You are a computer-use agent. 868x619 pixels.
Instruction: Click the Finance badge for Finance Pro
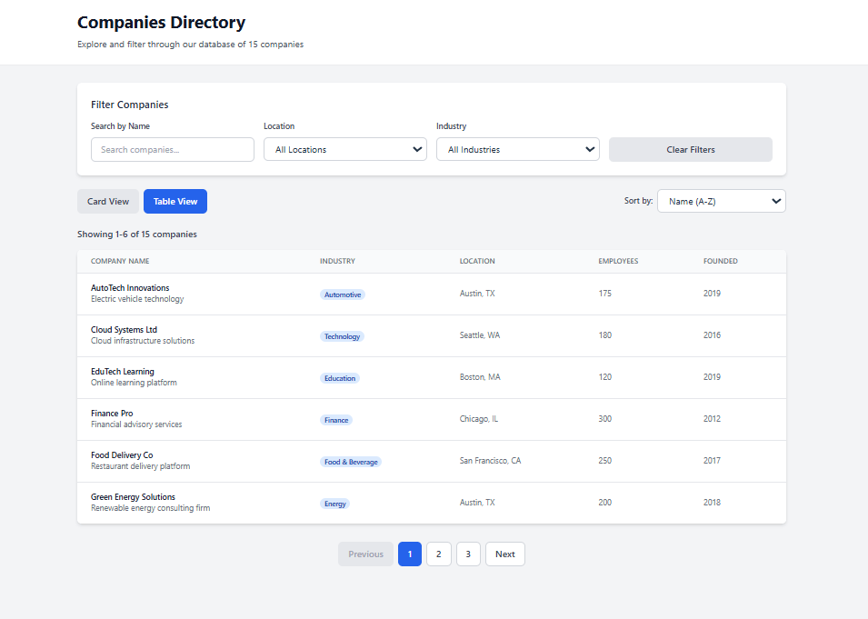pyautogui.click(x=336, y=419)
